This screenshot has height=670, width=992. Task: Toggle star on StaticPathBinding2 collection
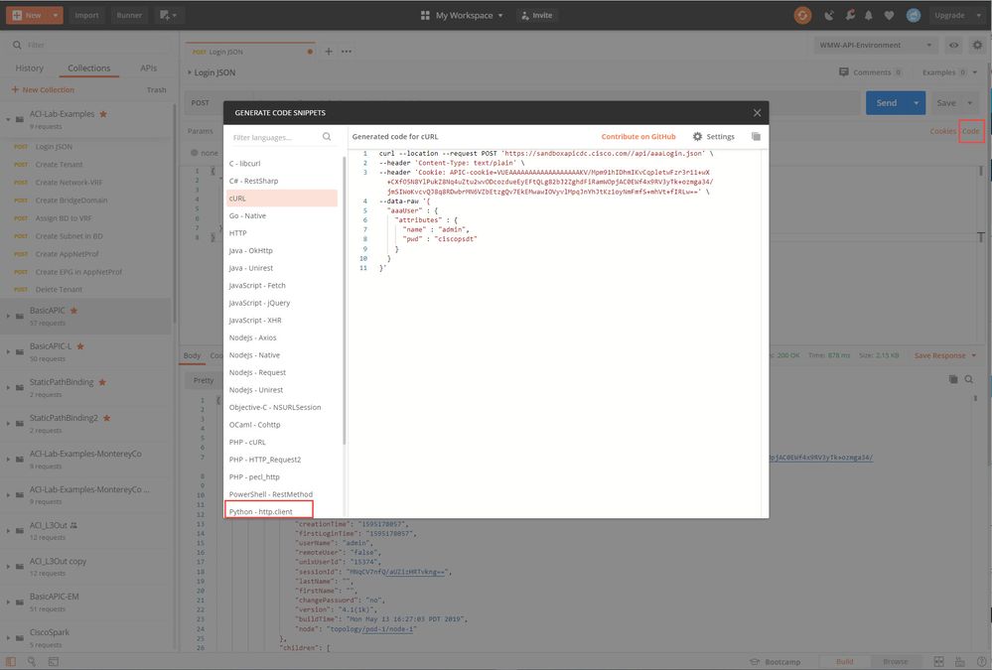point(107,418)
